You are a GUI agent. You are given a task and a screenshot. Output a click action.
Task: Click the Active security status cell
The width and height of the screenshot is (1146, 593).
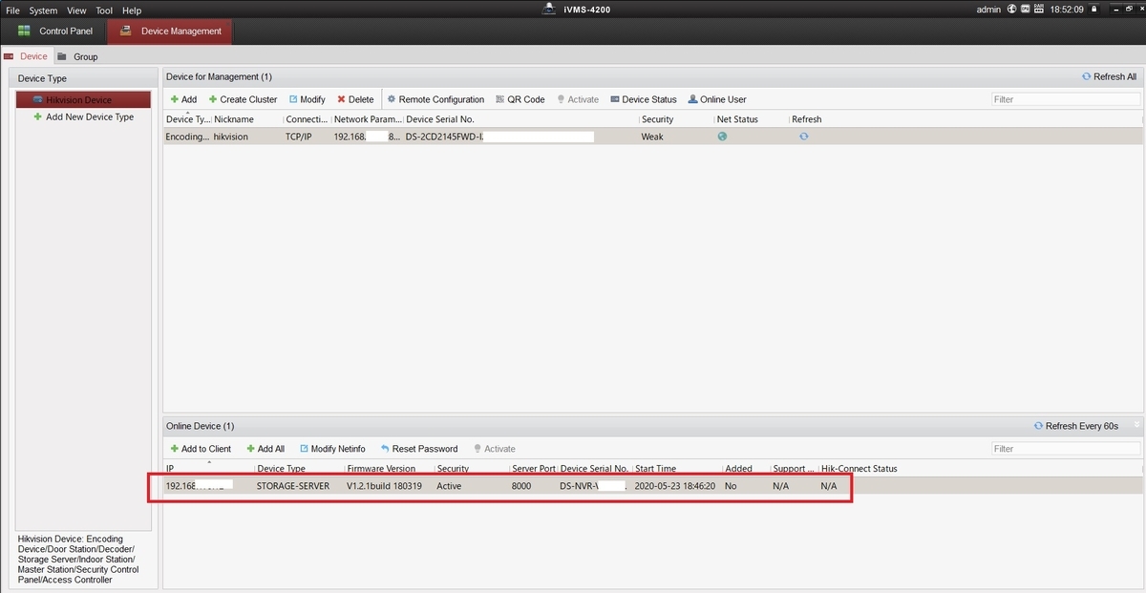[x=449, y=486]
